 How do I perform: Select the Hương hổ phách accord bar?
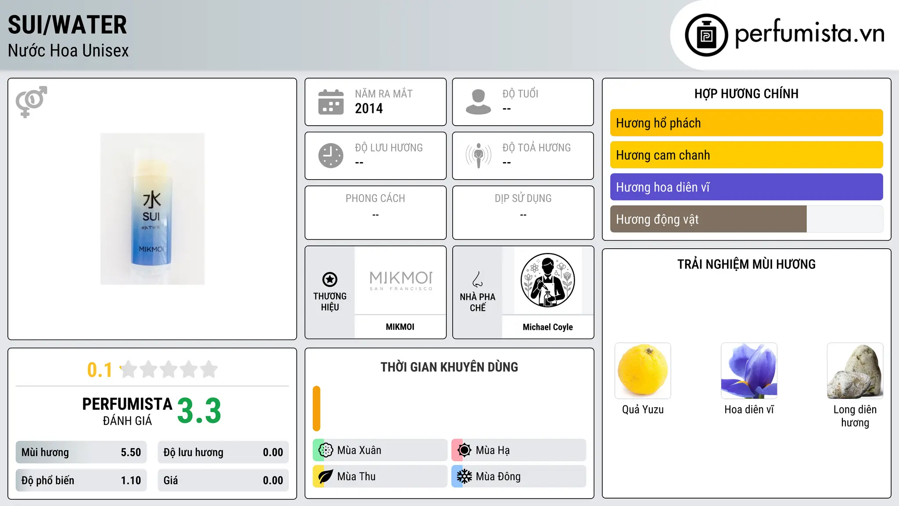point(746,123)
